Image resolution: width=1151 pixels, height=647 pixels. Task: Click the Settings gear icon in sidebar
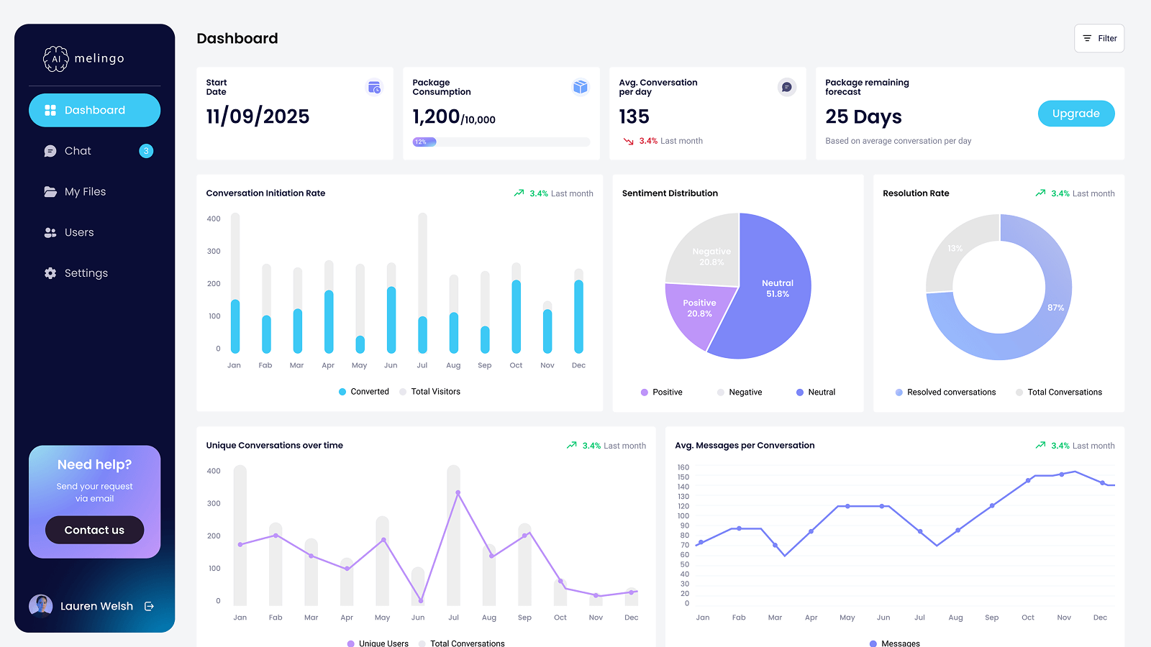pos(50,273)
